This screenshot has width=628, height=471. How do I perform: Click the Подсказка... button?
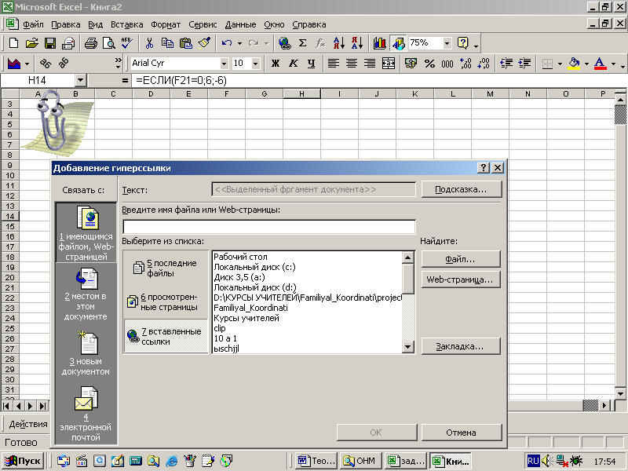461,189
